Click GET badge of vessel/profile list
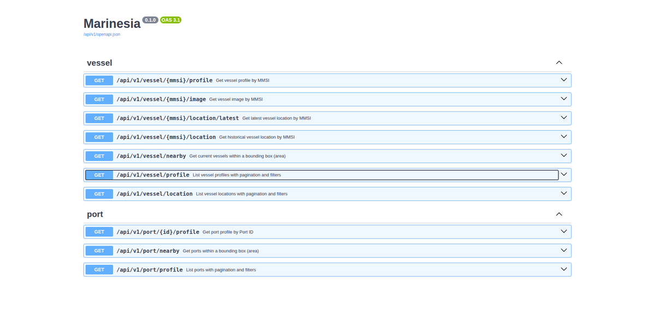 [x=99, y=175]
